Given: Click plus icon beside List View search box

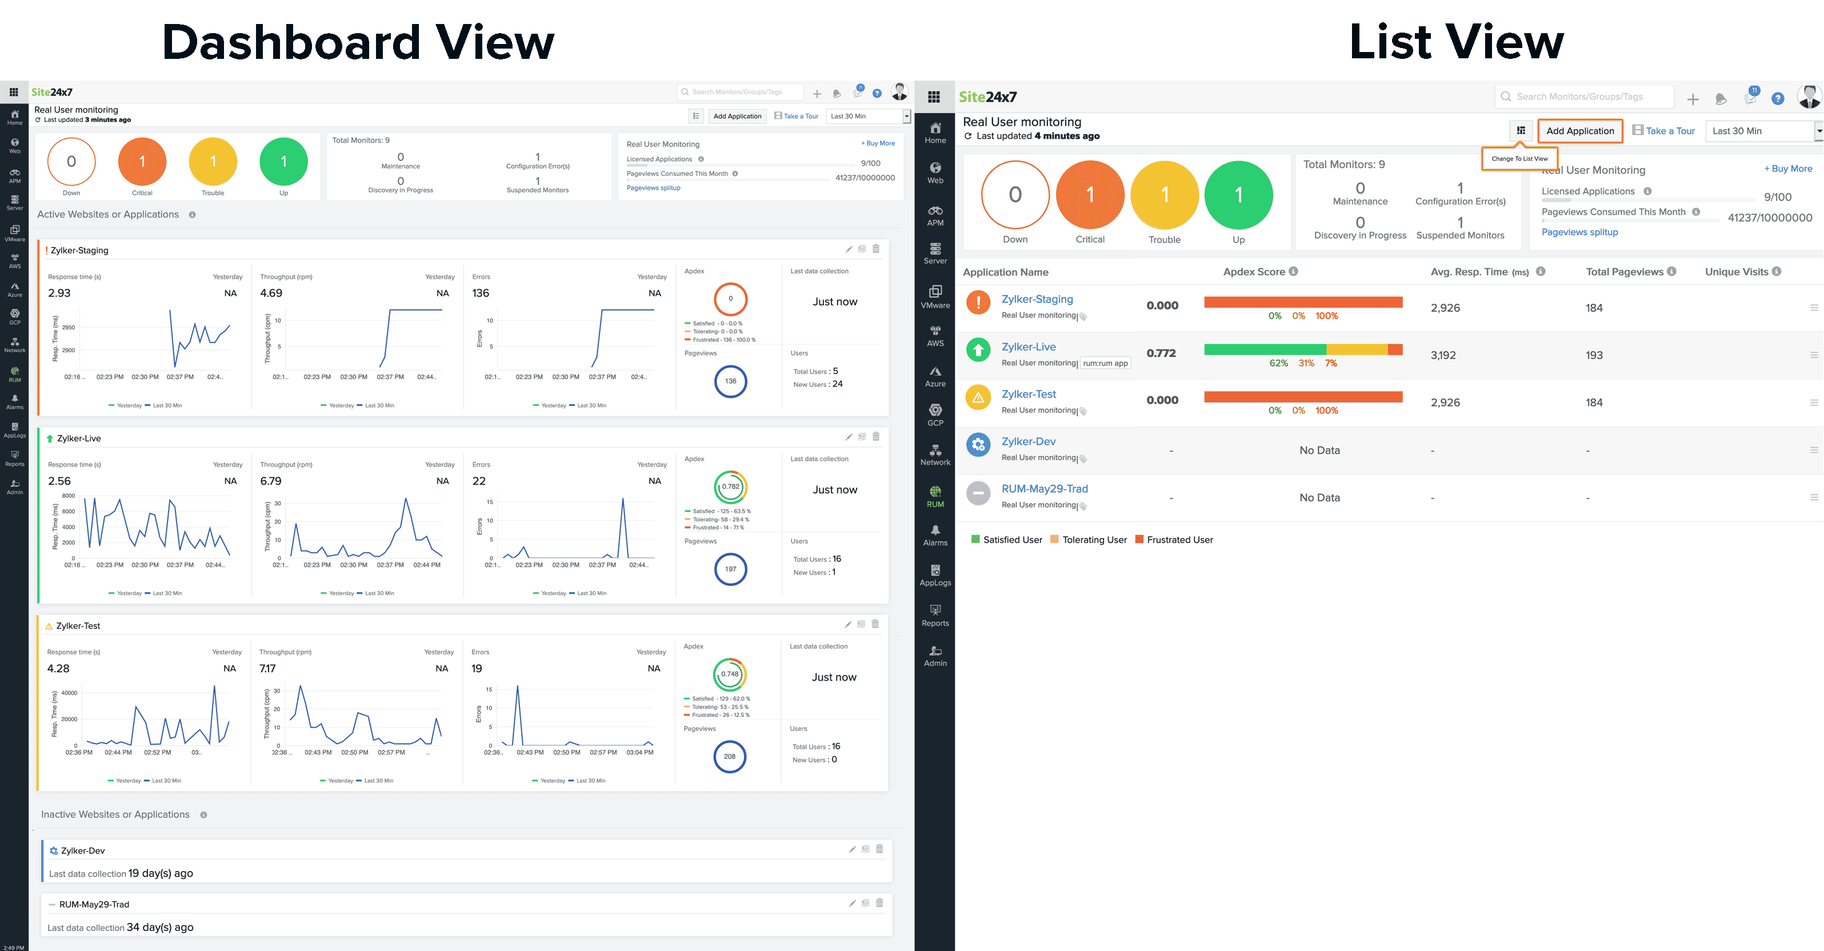Looking at the screenshot, I should (1693, 100).
